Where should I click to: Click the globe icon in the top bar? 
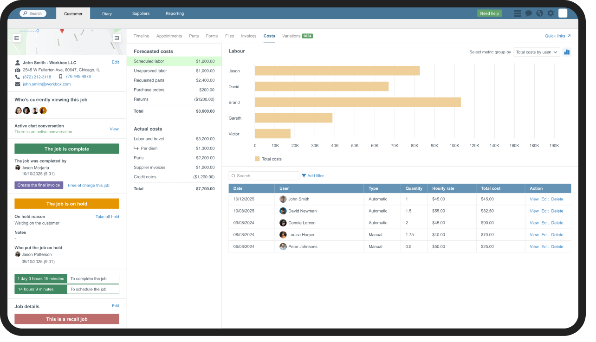click(539, 13)
